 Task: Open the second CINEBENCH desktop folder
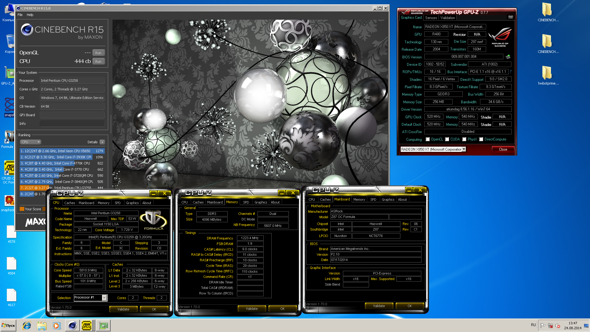pos(548,44)
